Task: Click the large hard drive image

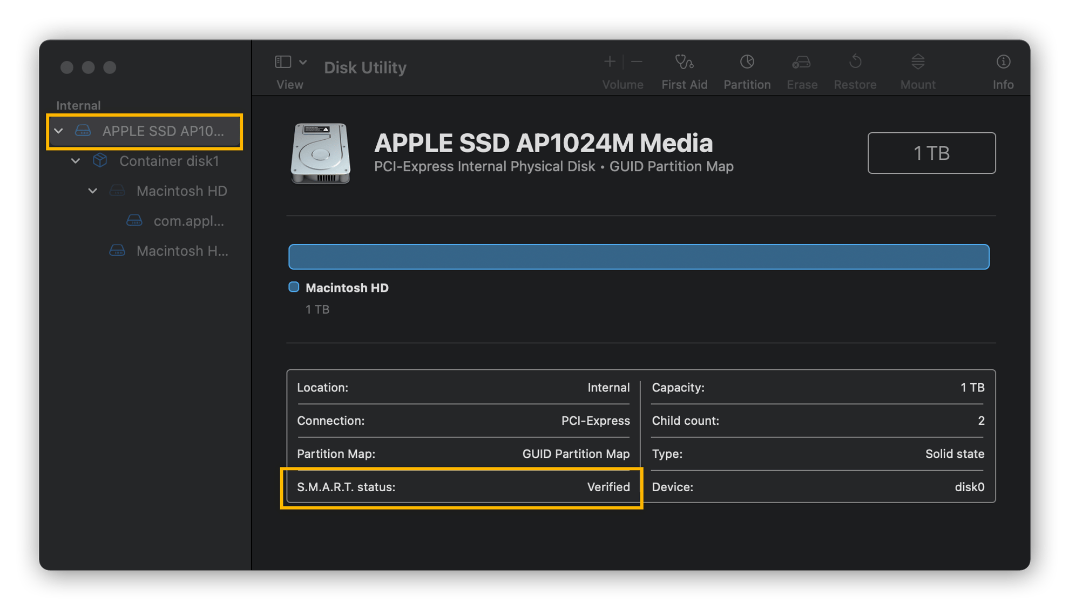Action: [x=321, y=153]
